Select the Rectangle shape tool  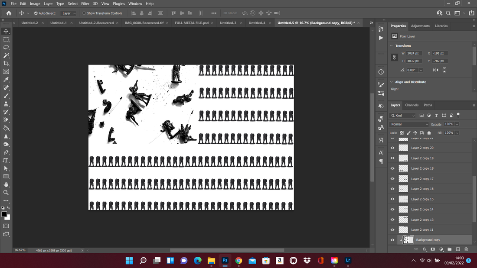point(6,176)
